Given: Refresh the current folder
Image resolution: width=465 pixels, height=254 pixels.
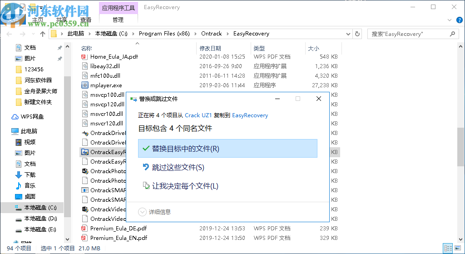Looking at the screenshot, I should coord(357,34).
